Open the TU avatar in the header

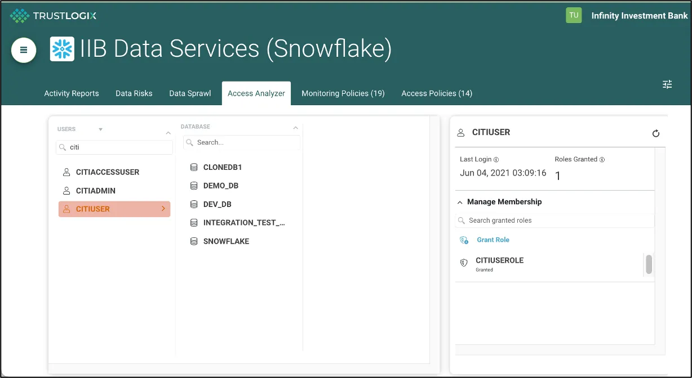pyautogui.click(x=574, y=15)
